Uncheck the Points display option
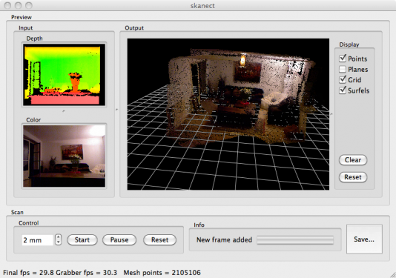The height and width of the screenshot is (278, 396). click(343, 59)
